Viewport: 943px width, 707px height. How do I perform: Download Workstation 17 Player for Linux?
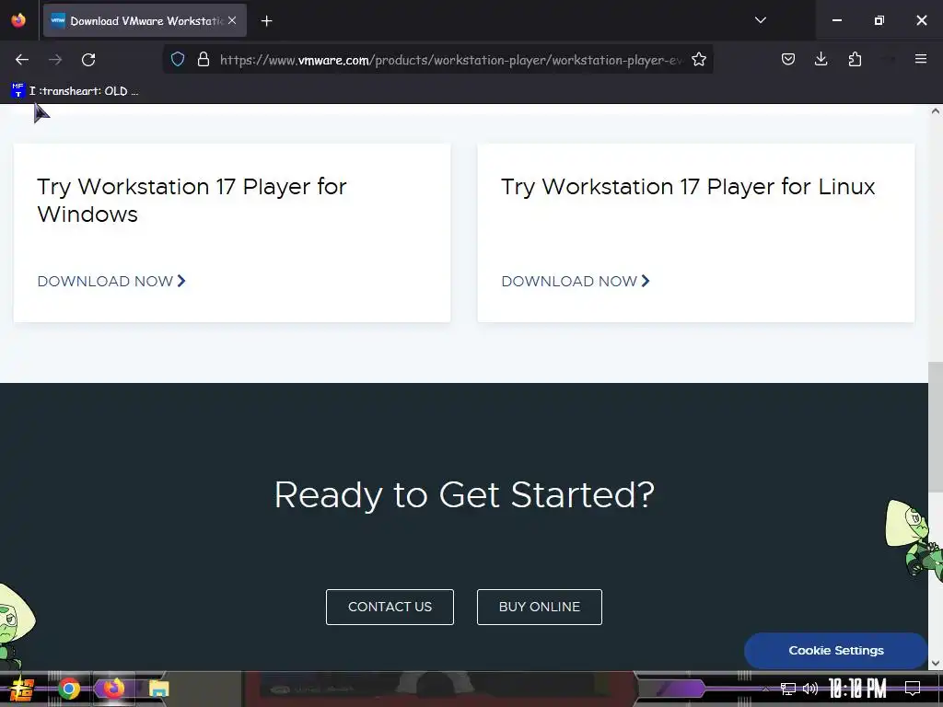point(576,282)
